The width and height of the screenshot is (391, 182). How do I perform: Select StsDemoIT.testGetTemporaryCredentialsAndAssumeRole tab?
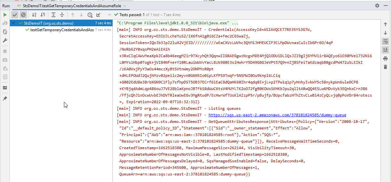(x=72, y=6)
